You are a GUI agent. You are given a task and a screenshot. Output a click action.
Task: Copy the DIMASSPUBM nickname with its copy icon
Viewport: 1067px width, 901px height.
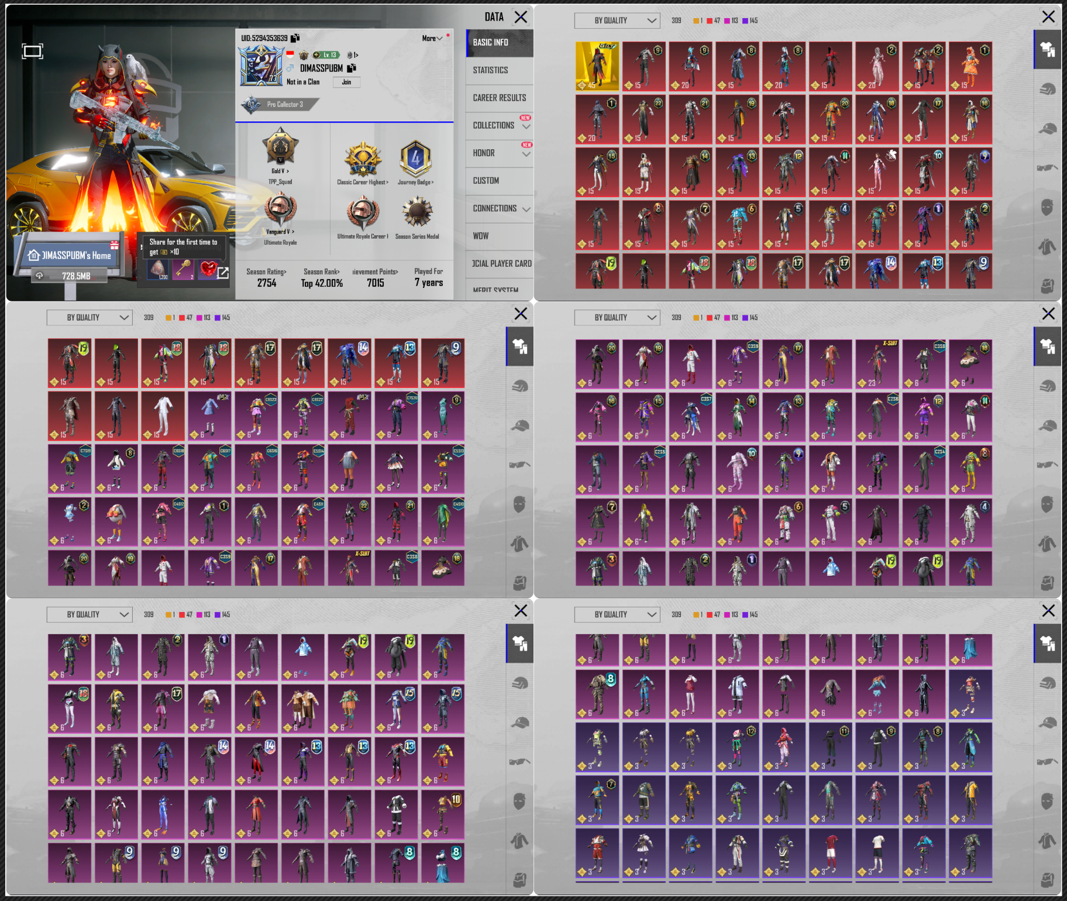(352, 68)
